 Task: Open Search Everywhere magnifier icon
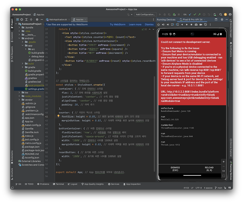221,14
